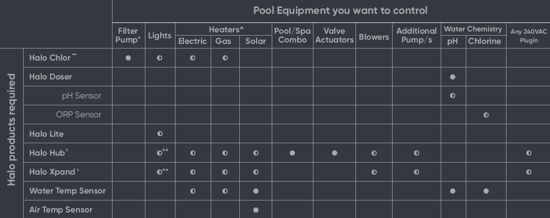Click the Pool/Spa Combo column header
This screenshot has height=218, width=550.
[292, 36]
